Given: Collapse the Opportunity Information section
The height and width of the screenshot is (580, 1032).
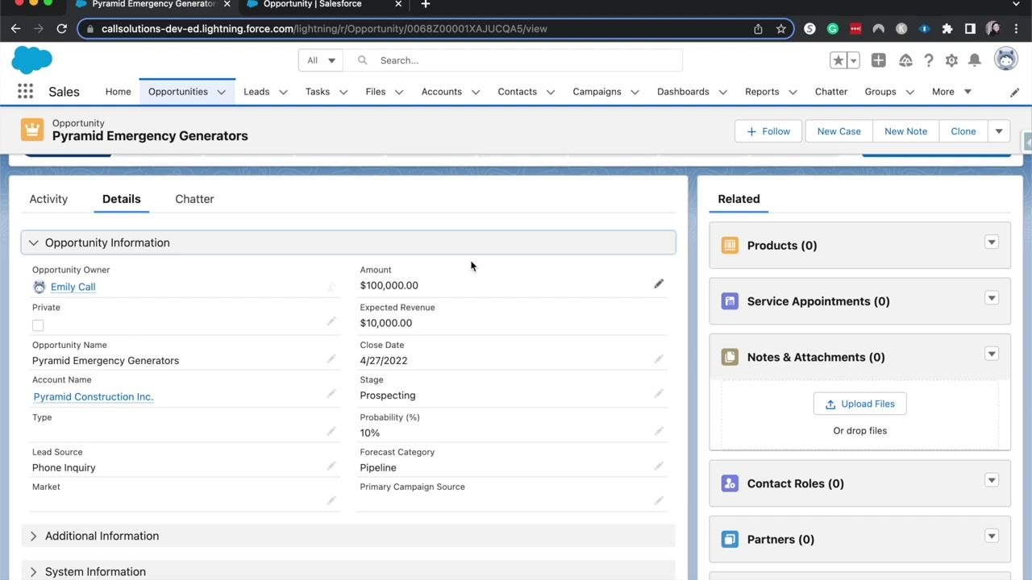Looking at the screenshot, I should point(348,242).
